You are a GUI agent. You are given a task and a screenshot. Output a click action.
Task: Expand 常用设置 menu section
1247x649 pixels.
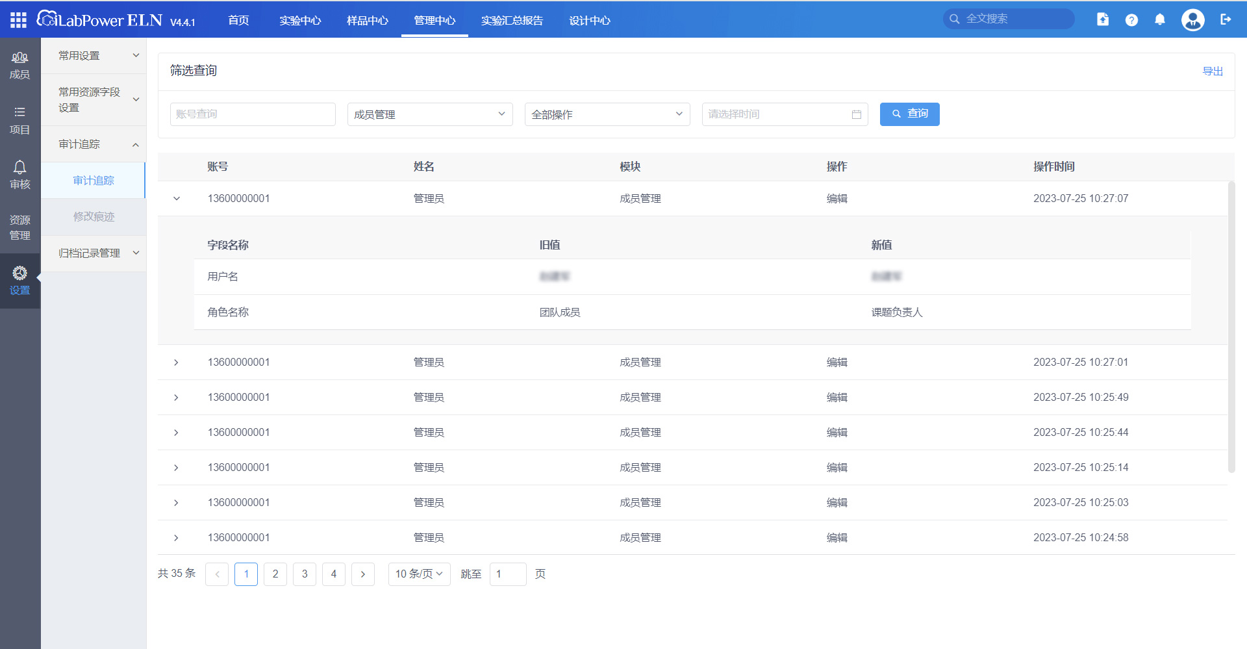click(x=94, y=56)
